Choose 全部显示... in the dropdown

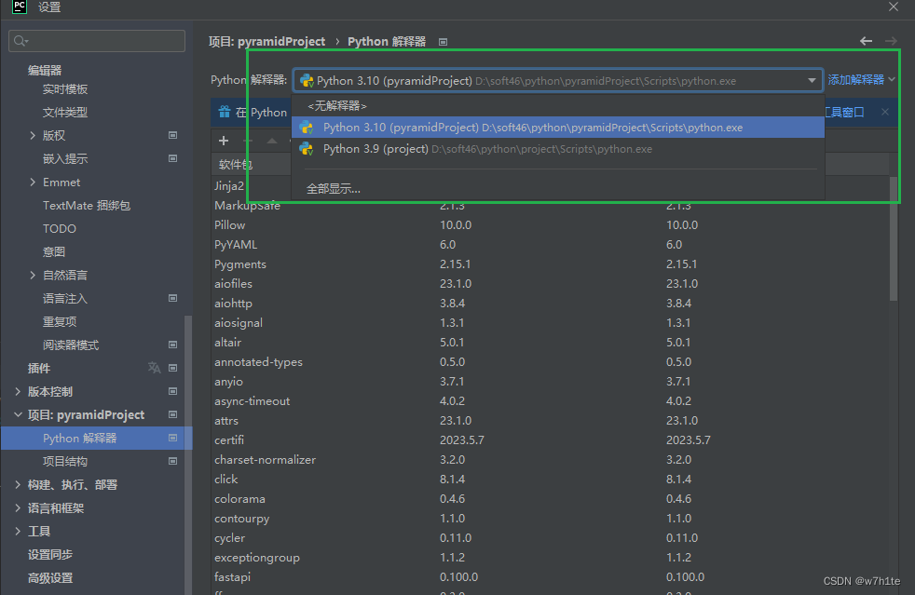[558, 188]
